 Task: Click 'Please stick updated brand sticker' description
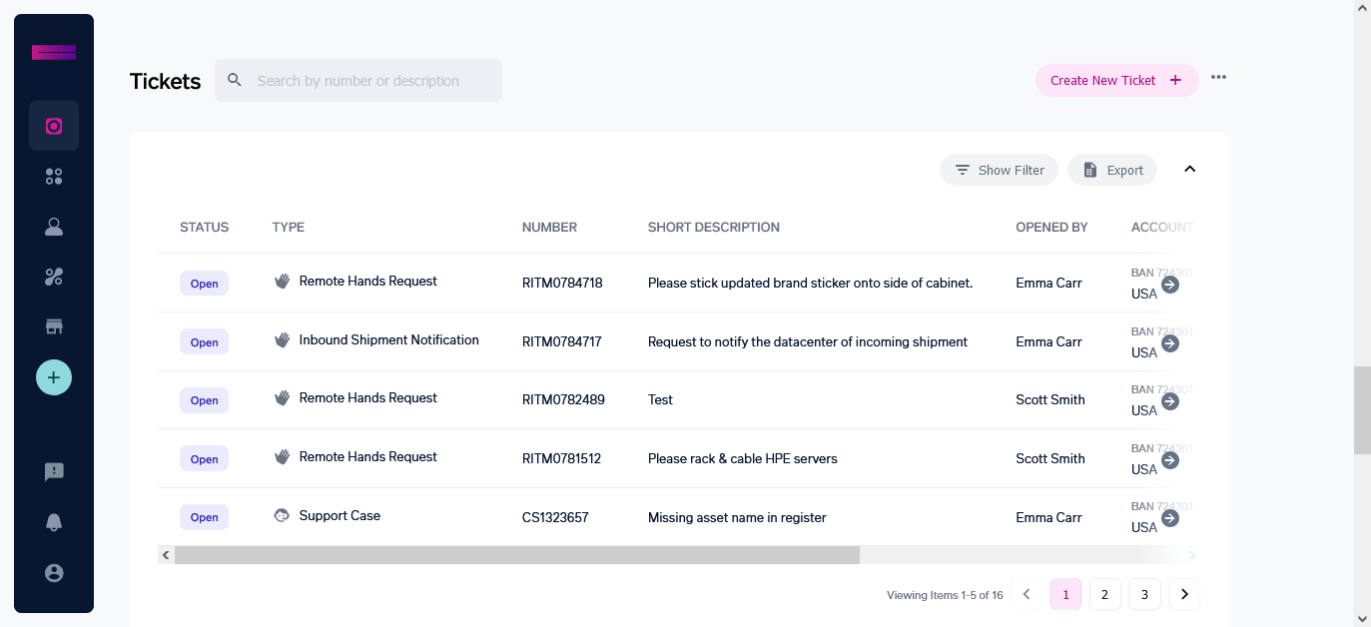(810, 283)
